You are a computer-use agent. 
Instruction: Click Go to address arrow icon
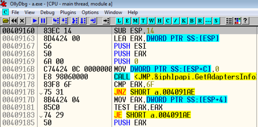click(x=106, y=21)
